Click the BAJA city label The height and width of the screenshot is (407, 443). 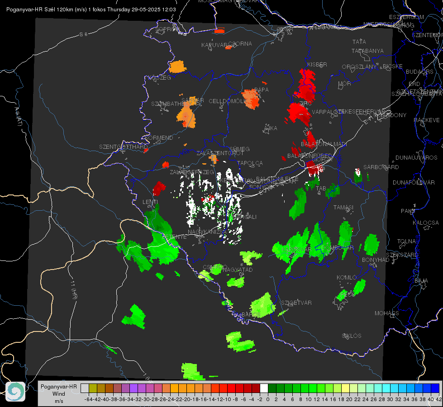[x=421, y=281]
